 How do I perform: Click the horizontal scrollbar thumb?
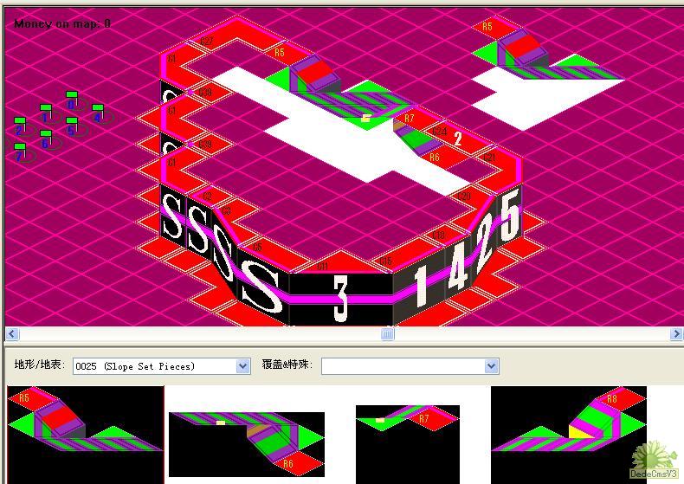(x=387, y=334)
